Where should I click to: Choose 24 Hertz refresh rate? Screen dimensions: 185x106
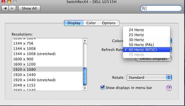tap(147, 30)
